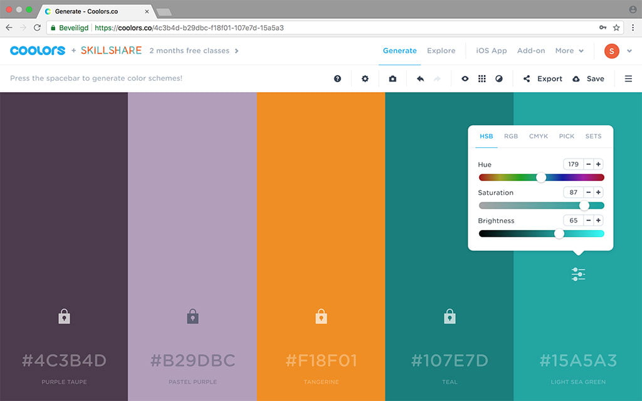This screenshot has height=401, width=642.
Task: Undo with the back arrow icon
Action: click(x=420, y=79)
